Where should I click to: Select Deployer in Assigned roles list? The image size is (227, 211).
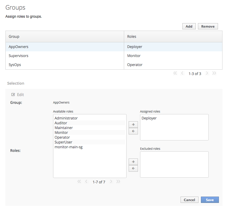click(x=149, y=118)
